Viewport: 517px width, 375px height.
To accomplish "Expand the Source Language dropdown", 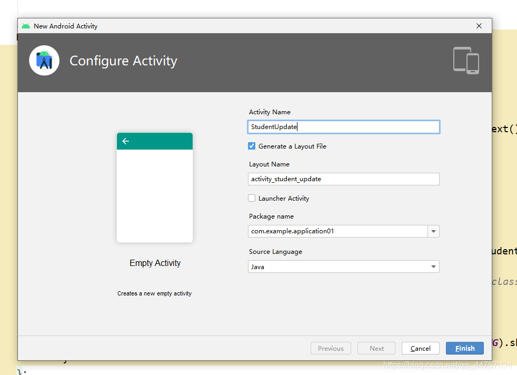I will pos(434,267).
